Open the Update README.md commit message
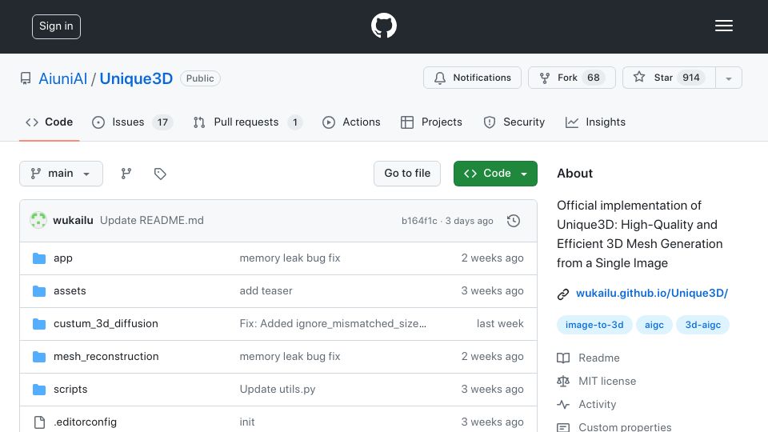Viewport: 768px width, 432px height. coord(152,221)
